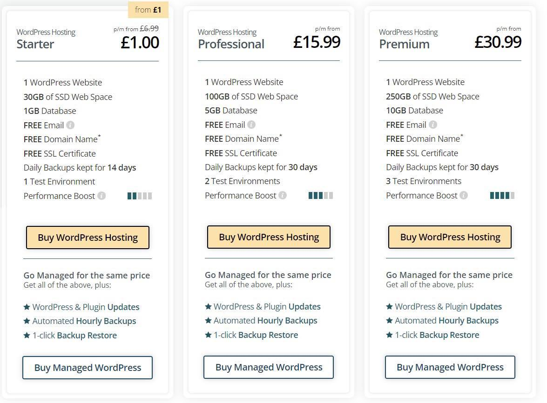The height and width of the screenshot is (403, 547).
Task: Click info icon next to Premium FREE Email
Action: tap(433, 125)
